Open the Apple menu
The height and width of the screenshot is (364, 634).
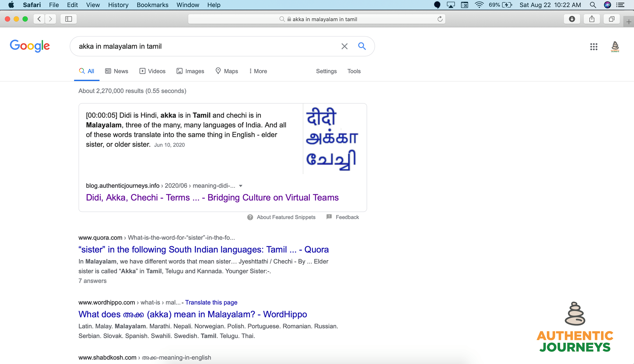(x=11, y=5)
